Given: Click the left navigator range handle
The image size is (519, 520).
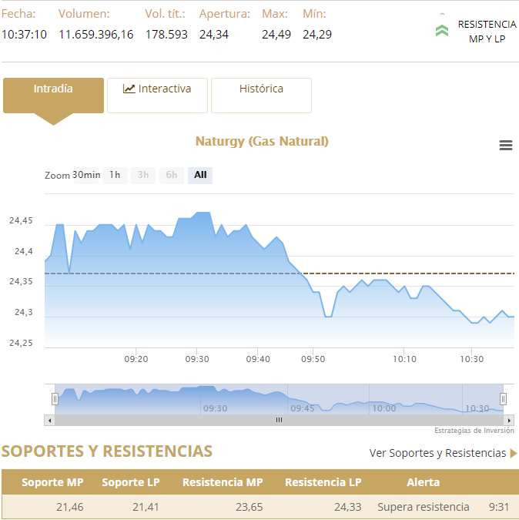Looking at the screenshot, I should (55, 398).
